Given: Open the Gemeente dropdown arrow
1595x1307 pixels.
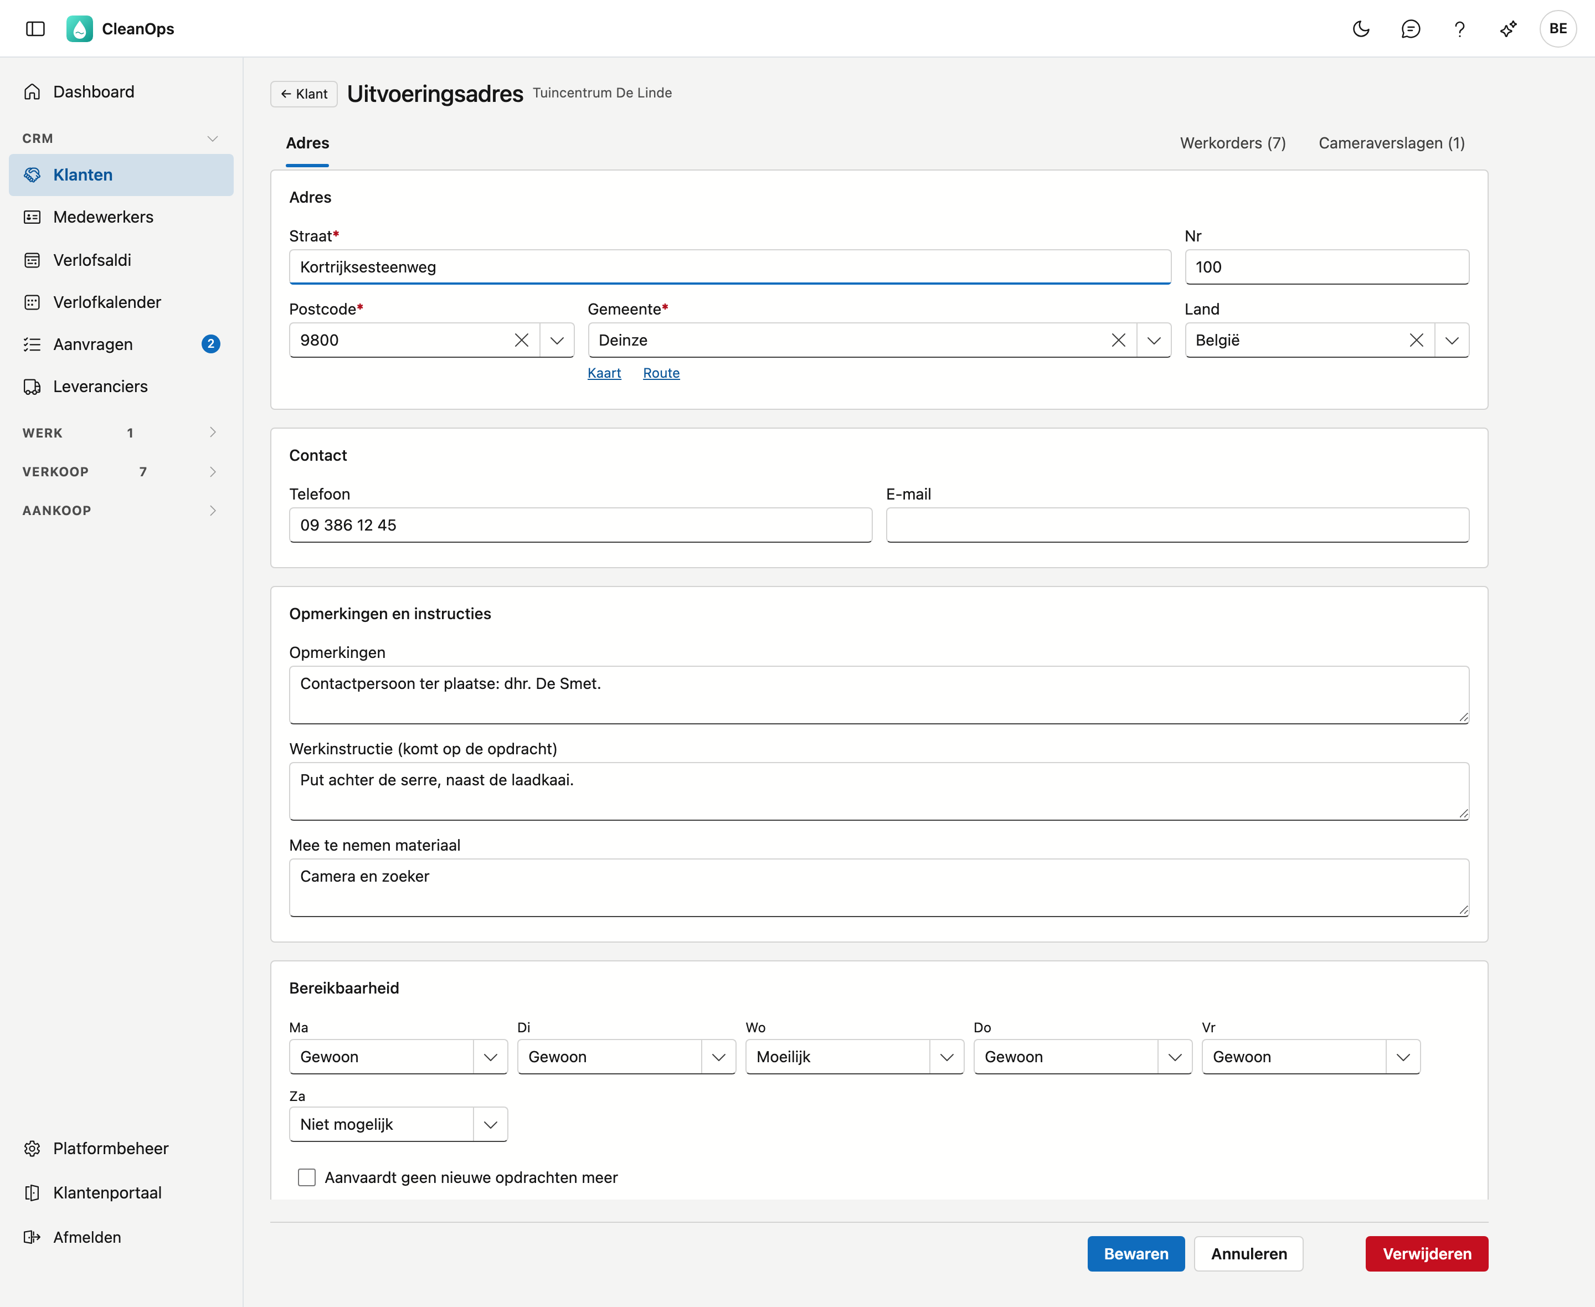Looking at the screenshot, I should 1154,340.
